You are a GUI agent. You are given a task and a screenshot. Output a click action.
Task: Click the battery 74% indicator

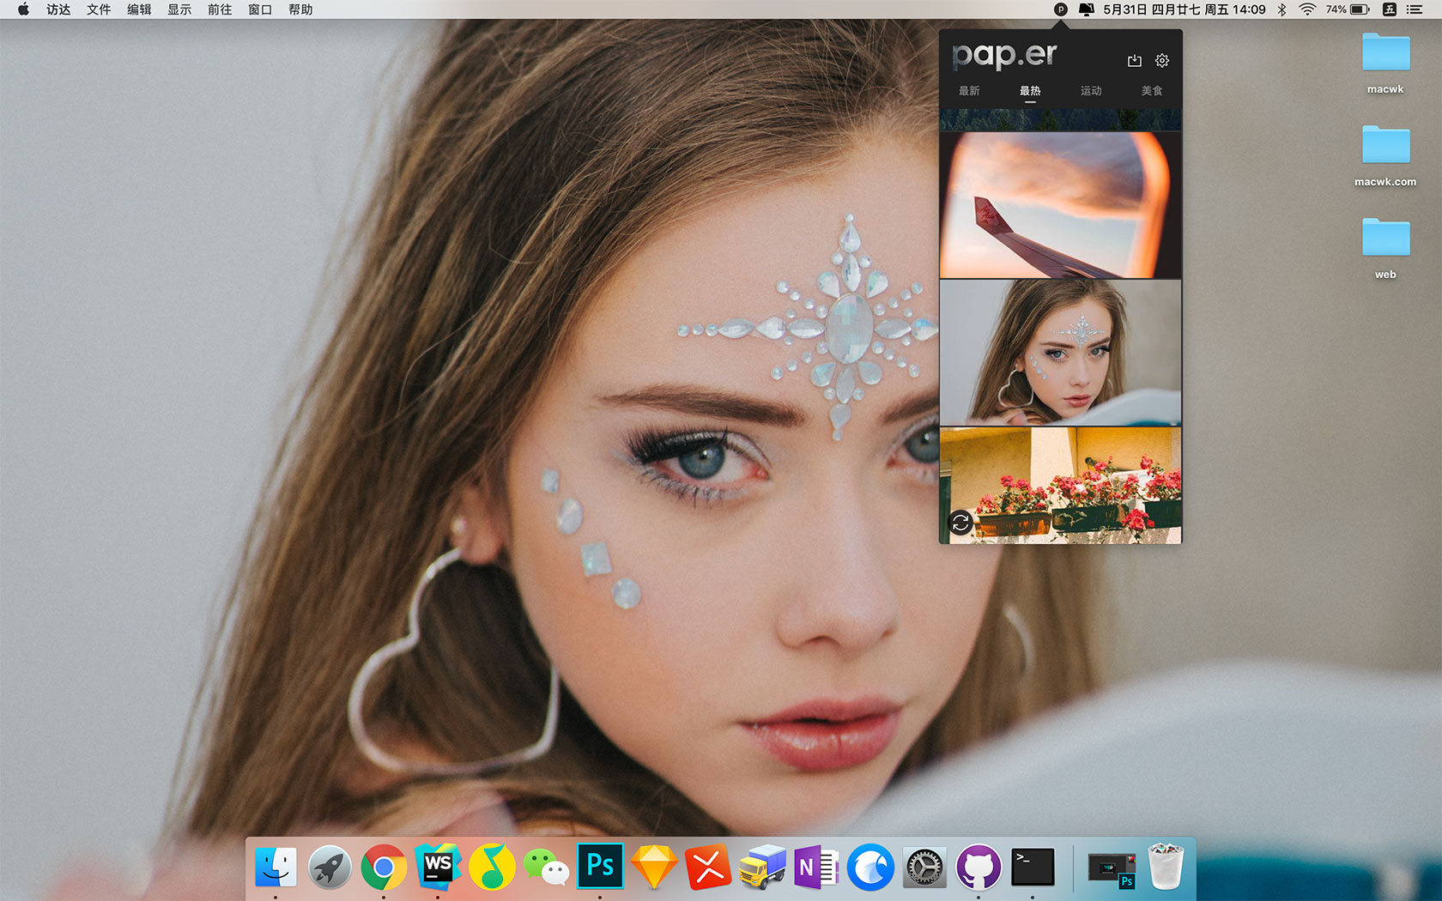[x=1348, y=9]
